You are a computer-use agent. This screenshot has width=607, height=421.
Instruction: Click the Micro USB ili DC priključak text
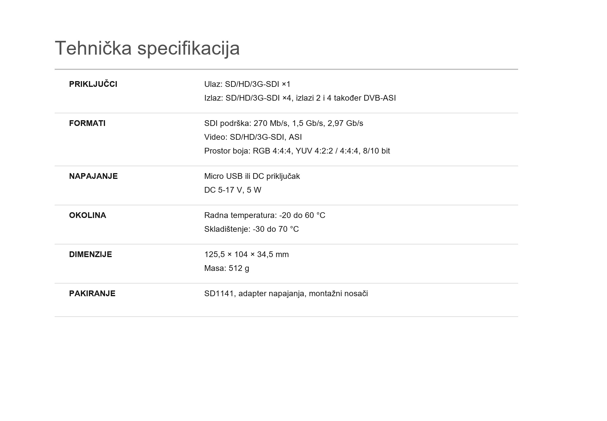[x=252, y=176]
